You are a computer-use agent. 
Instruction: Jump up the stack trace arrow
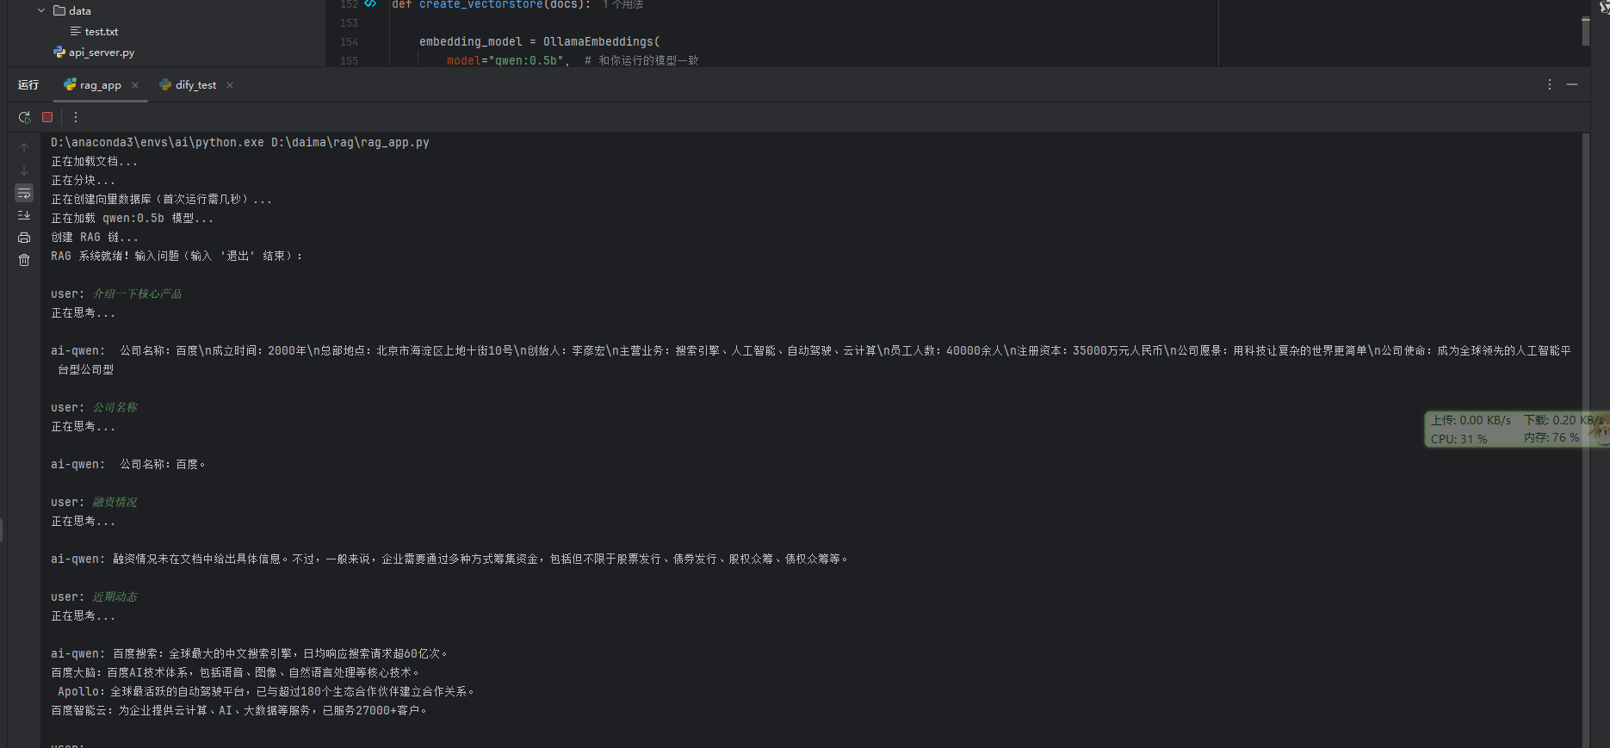24,148
